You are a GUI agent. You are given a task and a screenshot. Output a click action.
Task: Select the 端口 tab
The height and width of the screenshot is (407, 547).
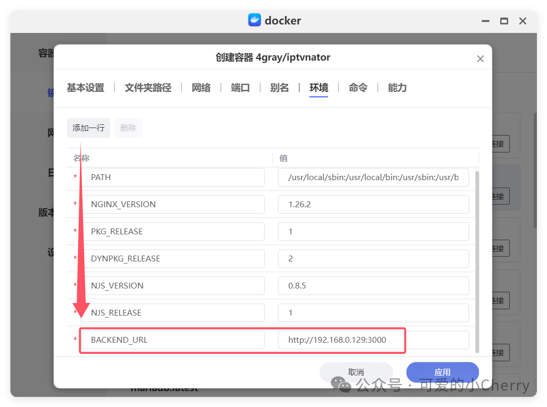click(240, 88)
